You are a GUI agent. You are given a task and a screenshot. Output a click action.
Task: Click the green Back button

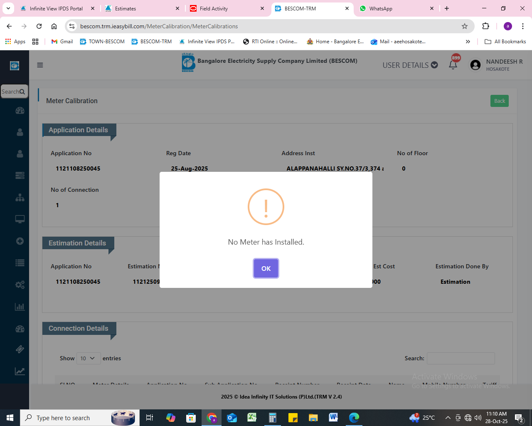point(500,101)
